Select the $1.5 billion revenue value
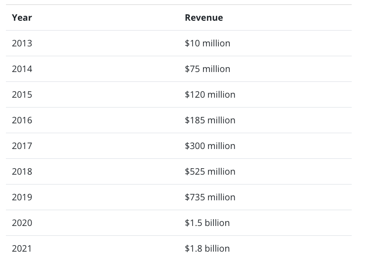 point(207,223)
